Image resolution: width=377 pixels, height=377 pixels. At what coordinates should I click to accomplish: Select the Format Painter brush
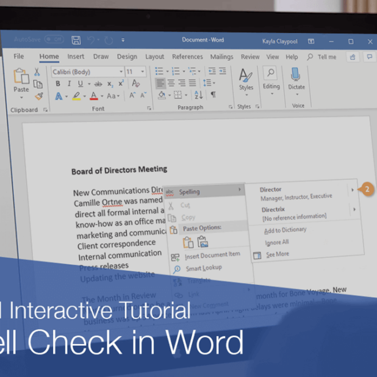(x=39, y=96)
